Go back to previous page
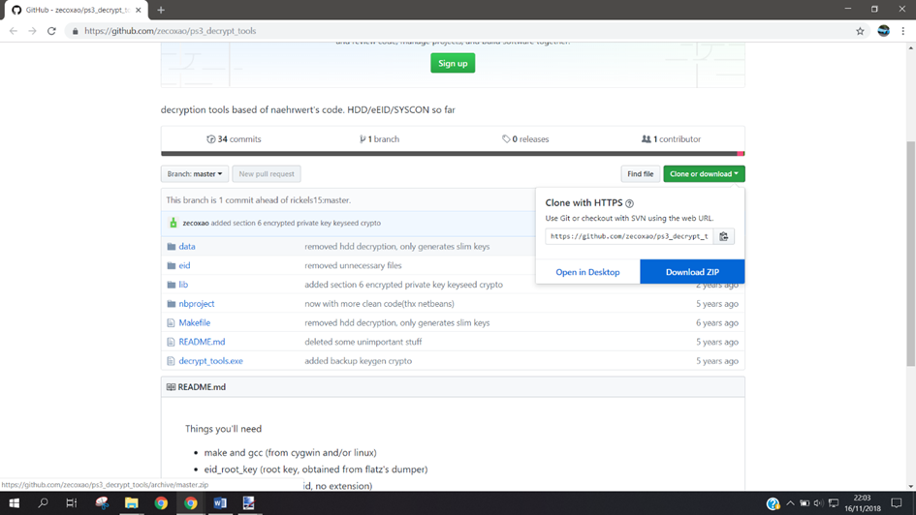 pos(14,31)
